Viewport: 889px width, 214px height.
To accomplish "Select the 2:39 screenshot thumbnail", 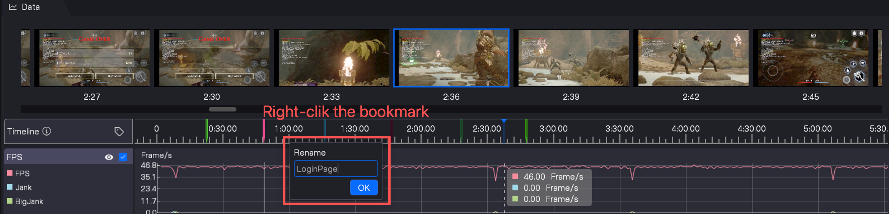I will point(571,58).
